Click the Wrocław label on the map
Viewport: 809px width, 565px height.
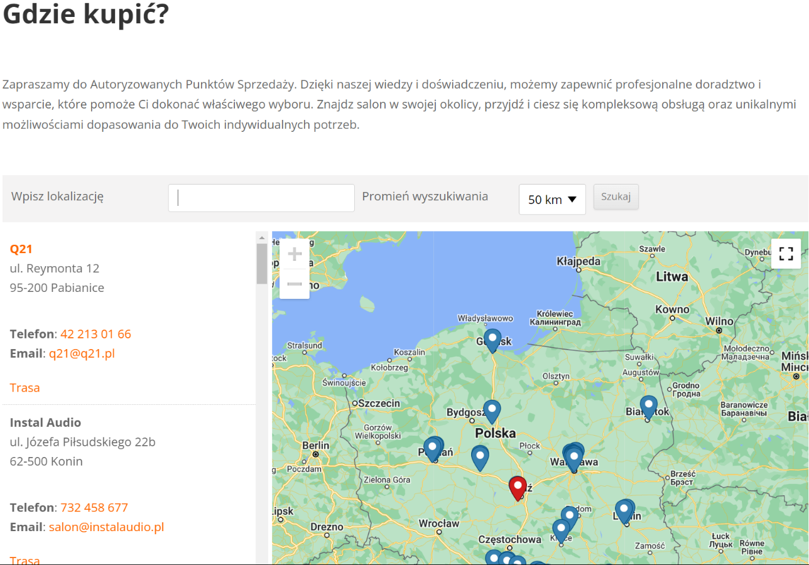point(439,524)
